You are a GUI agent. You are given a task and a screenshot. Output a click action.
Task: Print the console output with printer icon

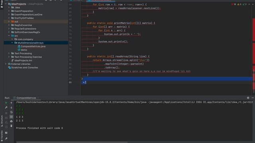tap(11, 121)
